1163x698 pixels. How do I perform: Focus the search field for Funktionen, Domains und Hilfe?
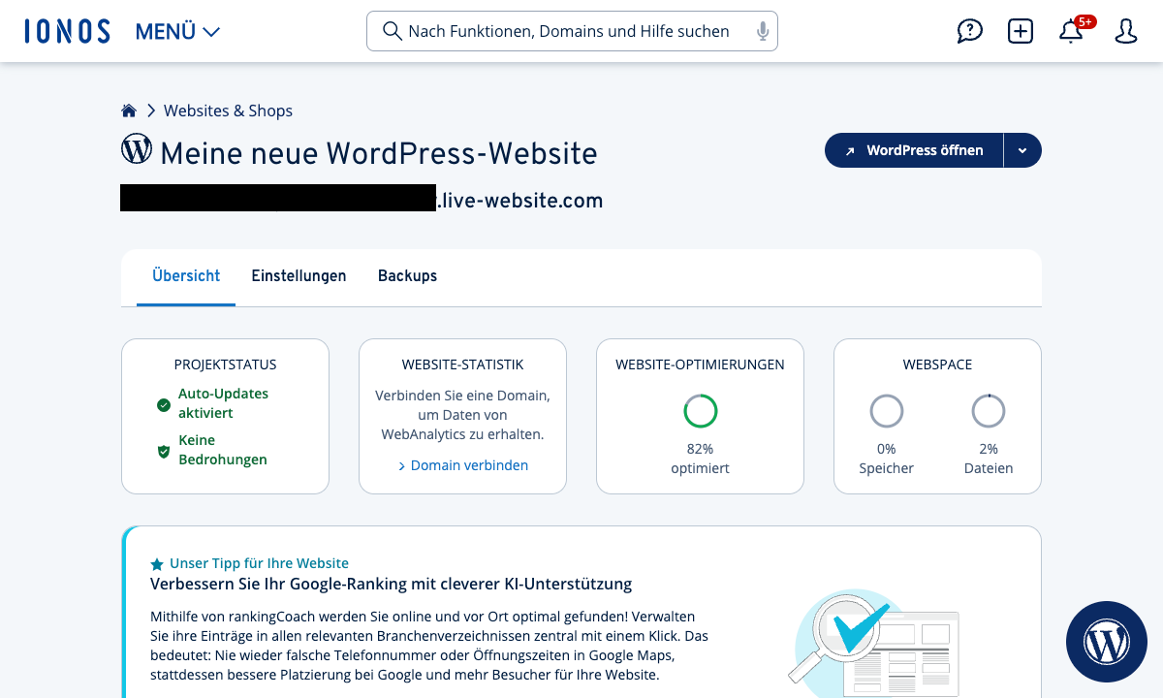pyautogui.click(x=572, y=31)
